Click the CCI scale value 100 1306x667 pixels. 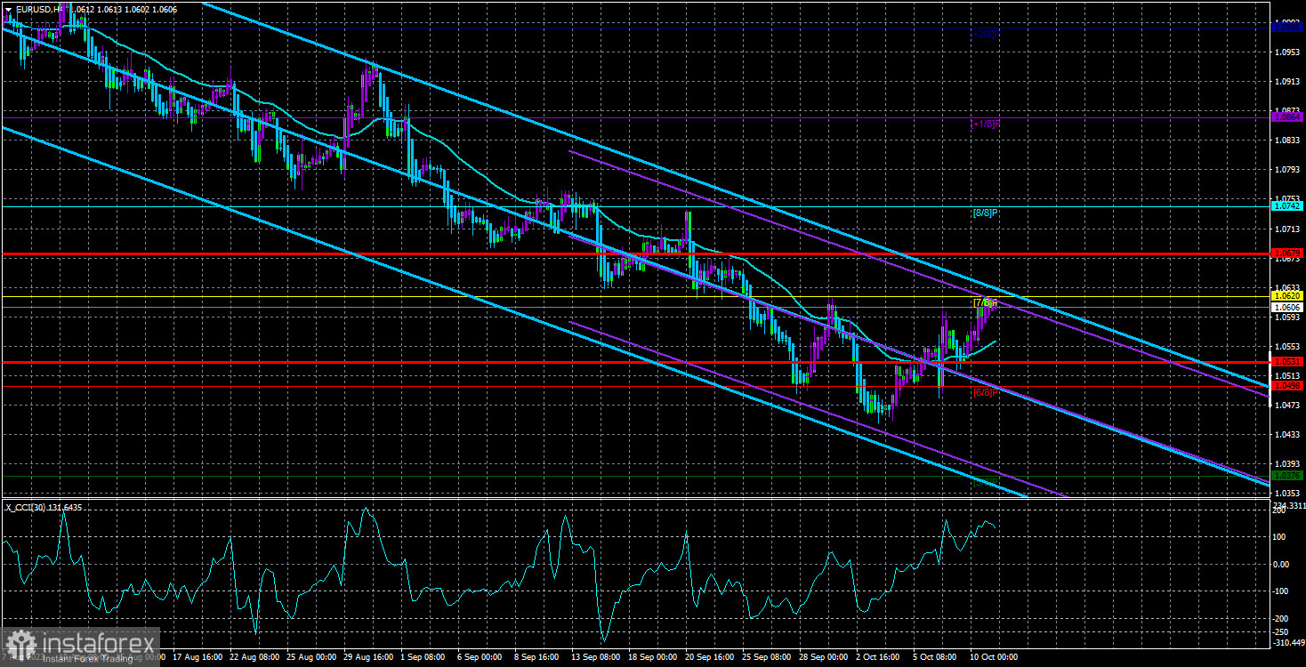coord(1278,537)
